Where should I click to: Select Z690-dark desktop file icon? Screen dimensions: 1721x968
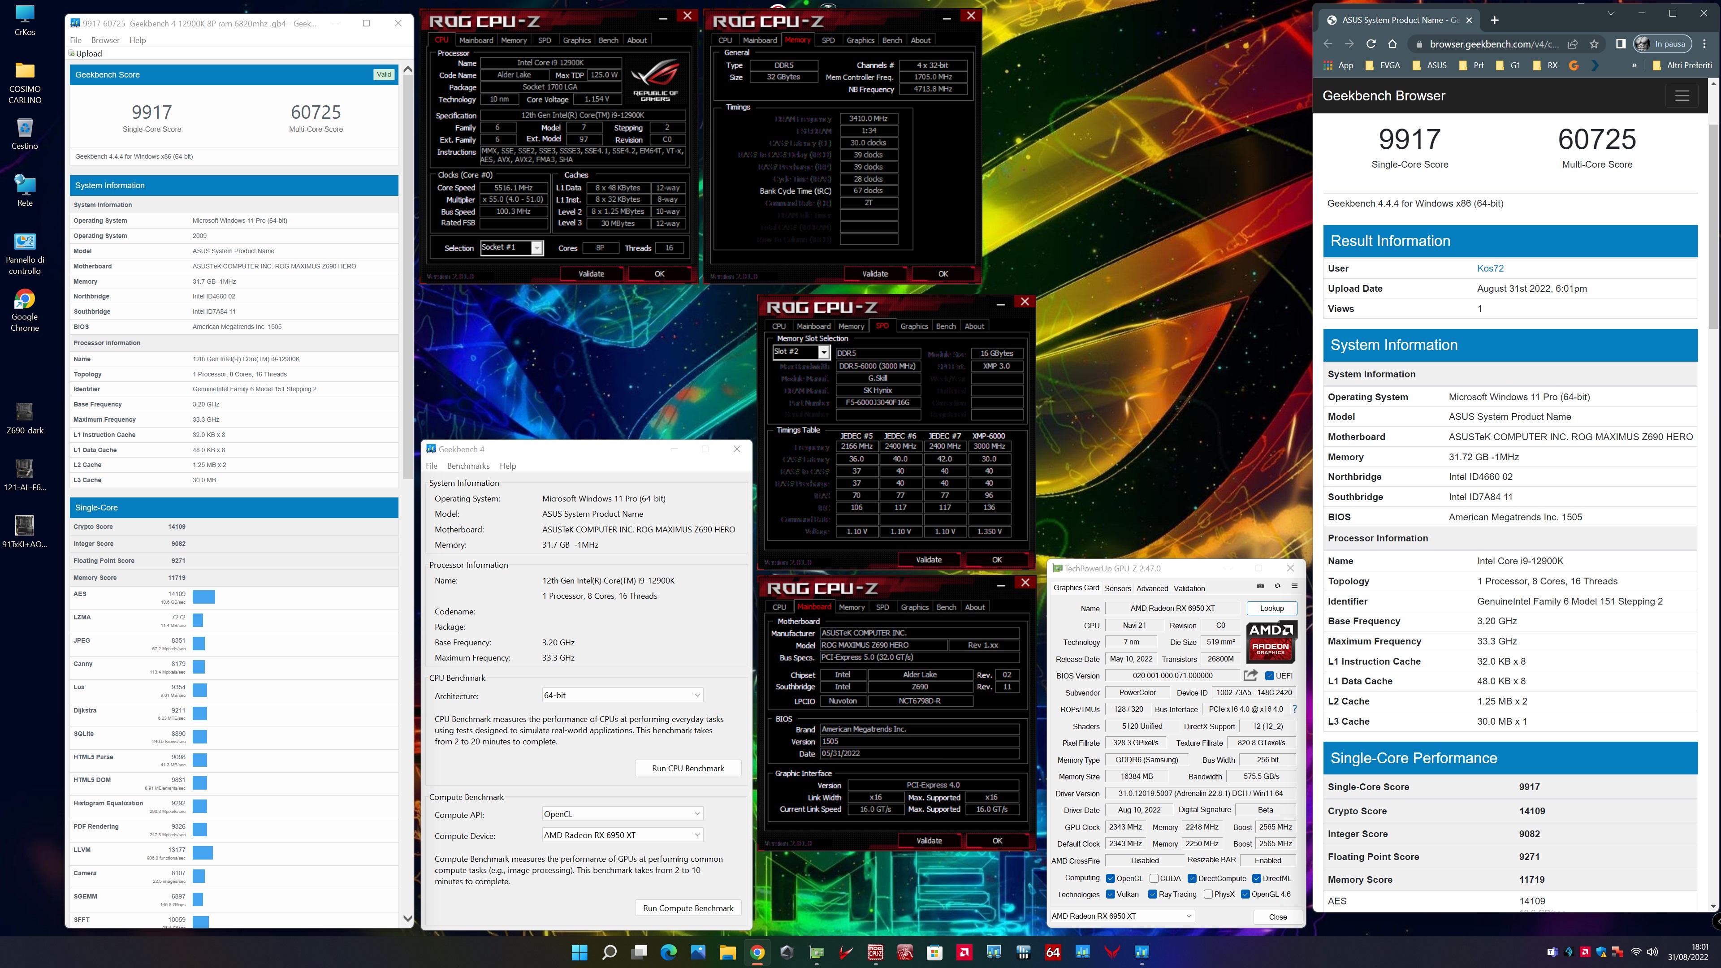coord(25,419)
